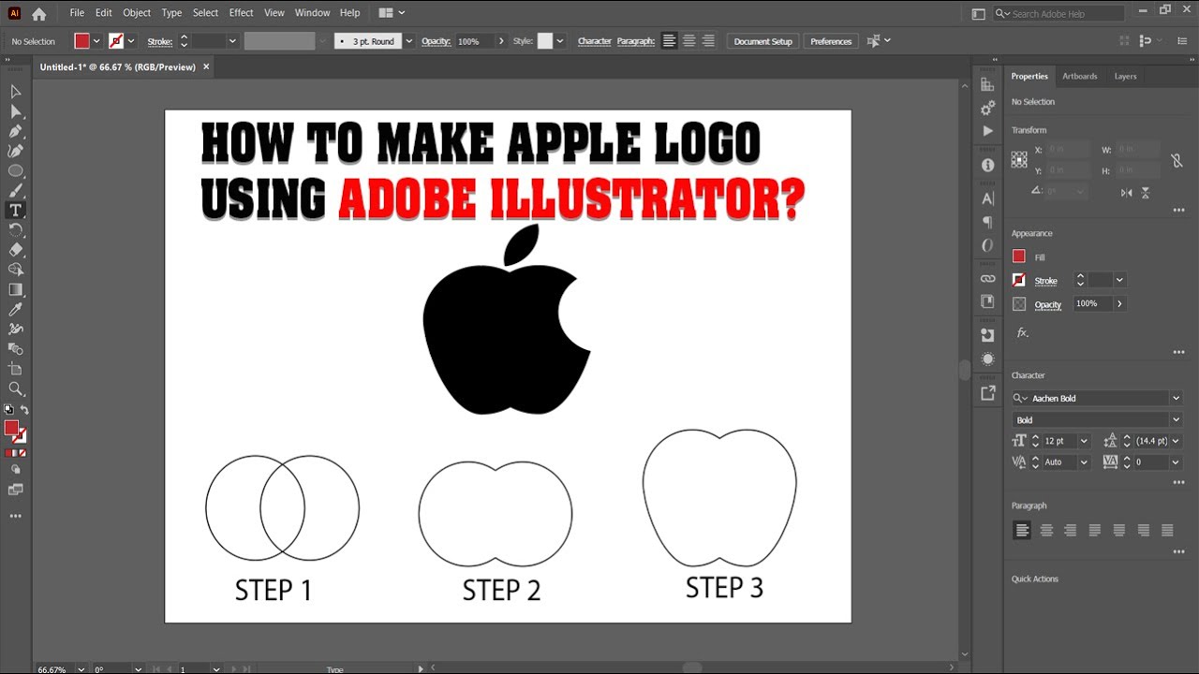This screenshot has width=1199, height=674.
Task: Open Paragraph link in control bar
Action: coord(635,41)
